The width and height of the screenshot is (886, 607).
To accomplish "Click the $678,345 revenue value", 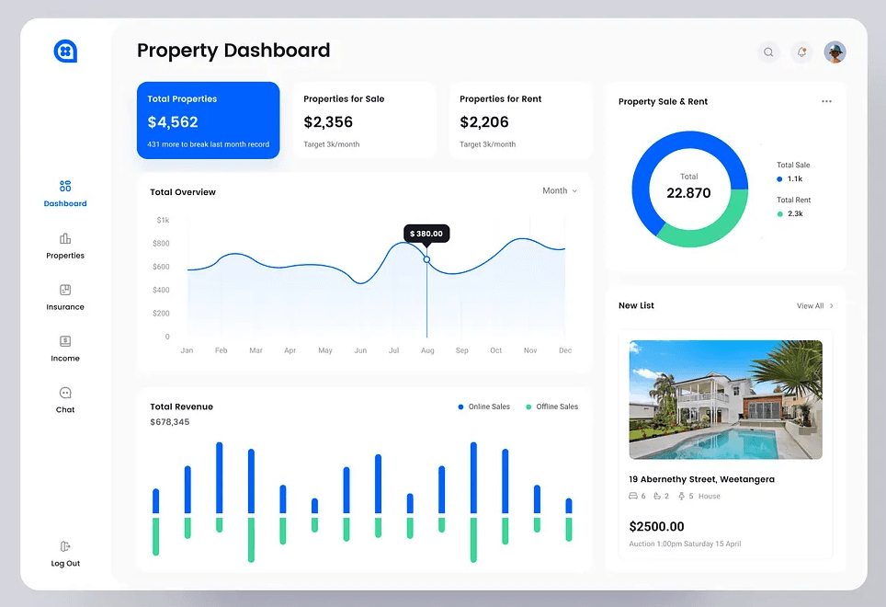I will pyautogui.click(x=169, y=422).
